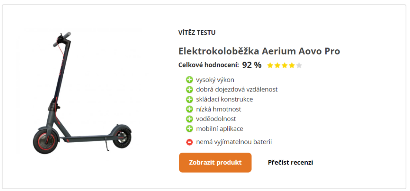Screen dimensions: 410x191
Task: Click the plus icon beside "voděodolnost"
Action: point(190,119)
